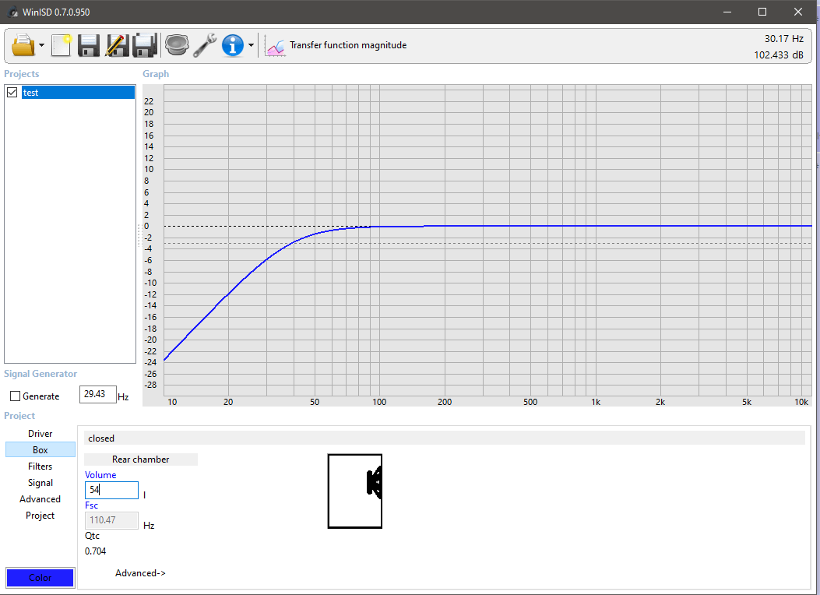Open options with the wrench icon
Image resolution: width=820 pixels, height=595 pixels.
pos(205,45)
